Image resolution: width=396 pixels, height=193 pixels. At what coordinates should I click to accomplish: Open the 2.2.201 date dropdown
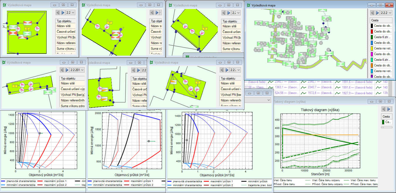point(77,70)
